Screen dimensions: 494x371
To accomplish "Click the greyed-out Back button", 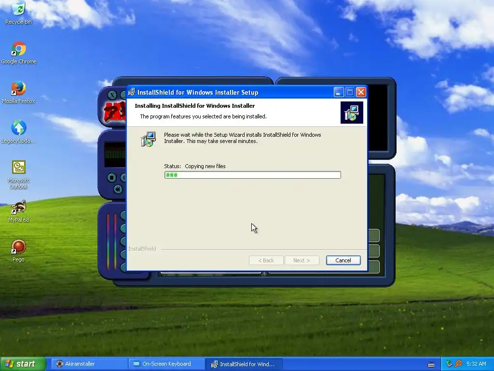I will pyautogui.click(x=266, y=260).
